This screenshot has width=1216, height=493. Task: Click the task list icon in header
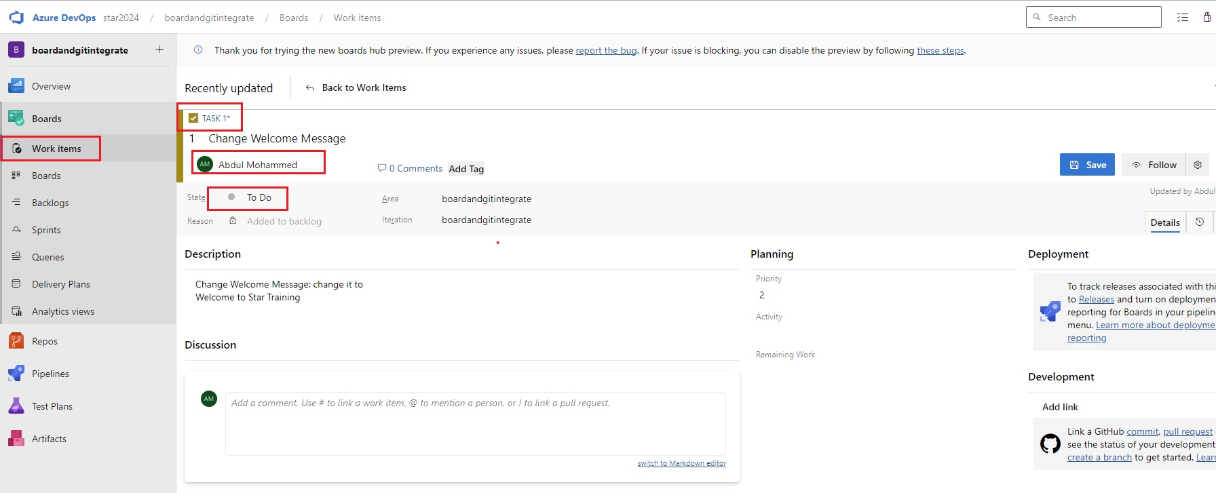coord(1183,18)
